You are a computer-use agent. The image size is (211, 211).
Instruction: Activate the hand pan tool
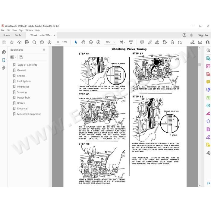(x=83, y=42)
